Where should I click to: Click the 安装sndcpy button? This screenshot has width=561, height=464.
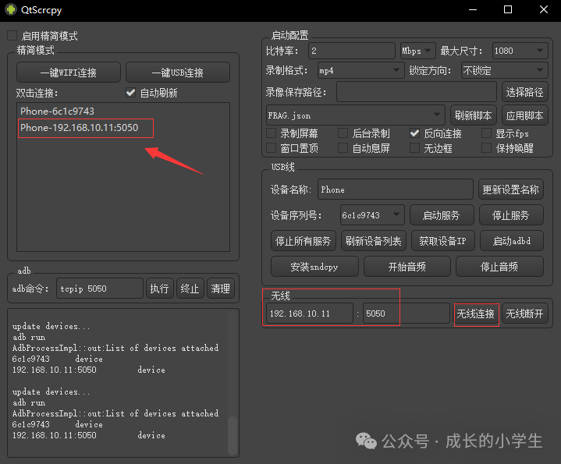[314, 267]
